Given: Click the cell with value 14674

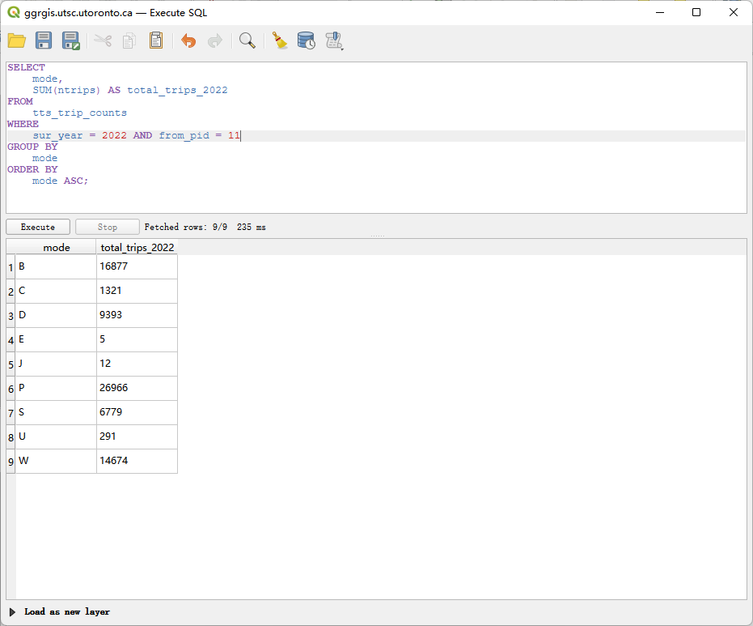Looking at the screenshot, I should [137, 461].
